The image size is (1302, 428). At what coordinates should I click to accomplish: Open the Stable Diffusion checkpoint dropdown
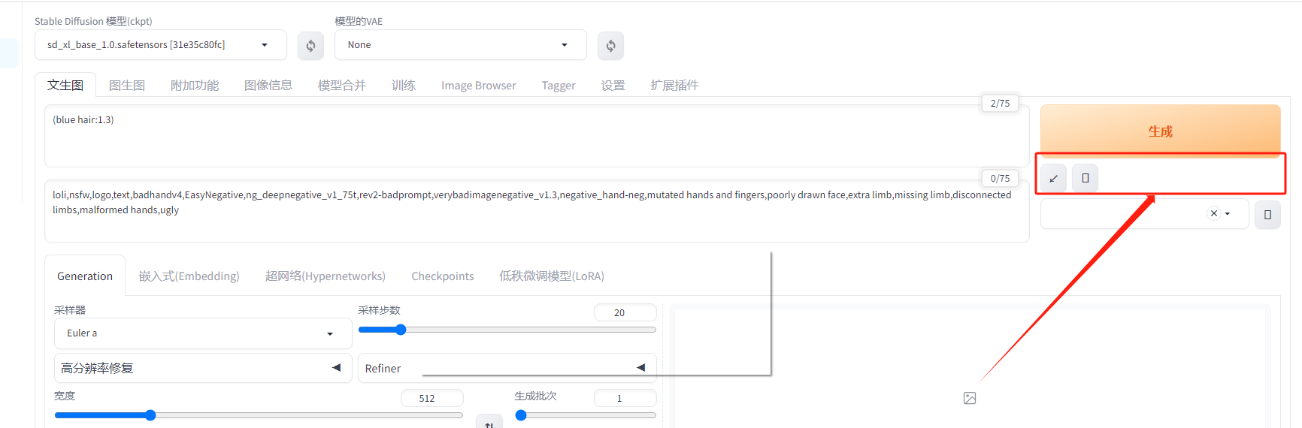(x=161, y=45)
